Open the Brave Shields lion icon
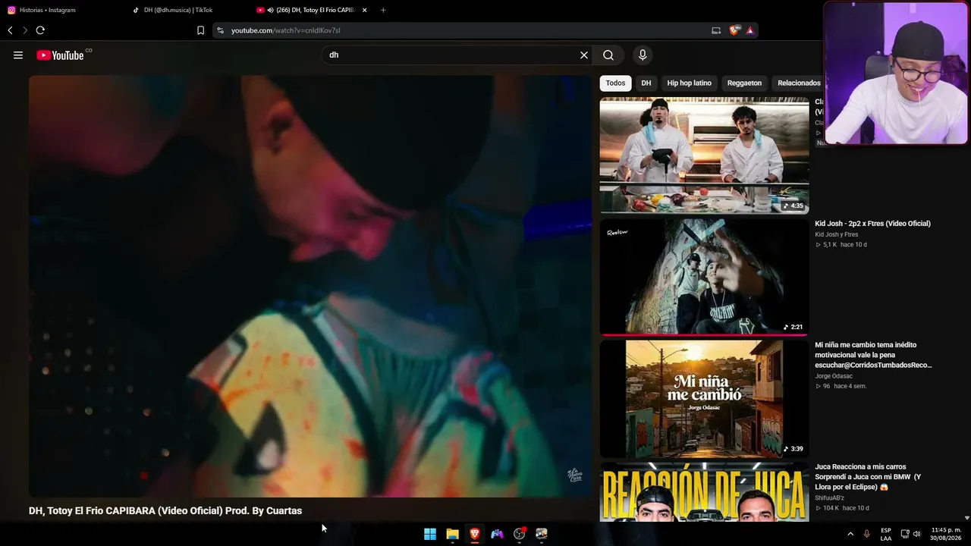This screenshot has width=971, height=546. pos(734,30)
